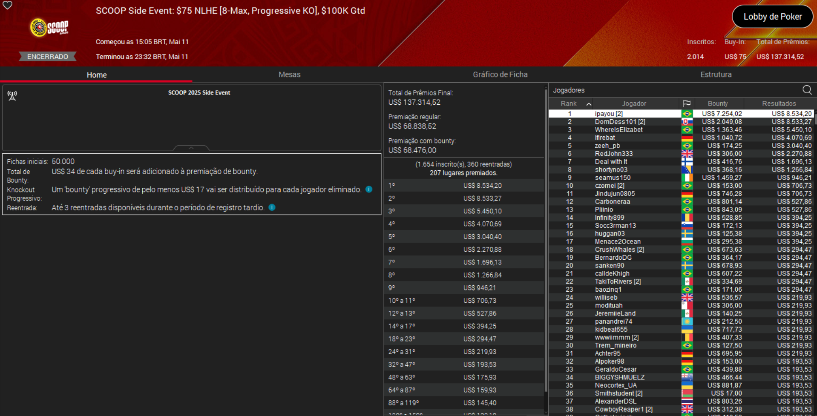Select player row ipayou [2]
This screenshot has width=817, height=416.
pos(681,114)
